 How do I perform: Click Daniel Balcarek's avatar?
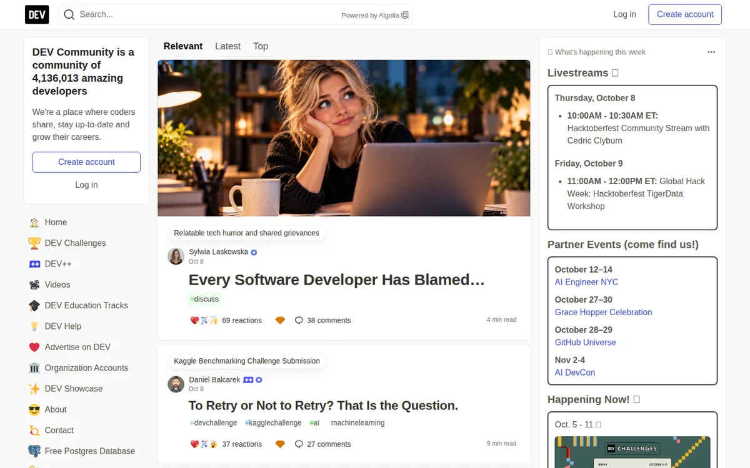point(176,384)
